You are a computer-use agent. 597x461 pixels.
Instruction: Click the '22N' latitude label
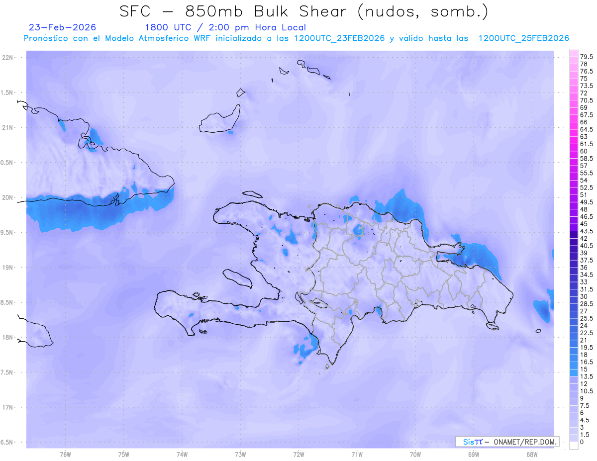click(8, 58)
